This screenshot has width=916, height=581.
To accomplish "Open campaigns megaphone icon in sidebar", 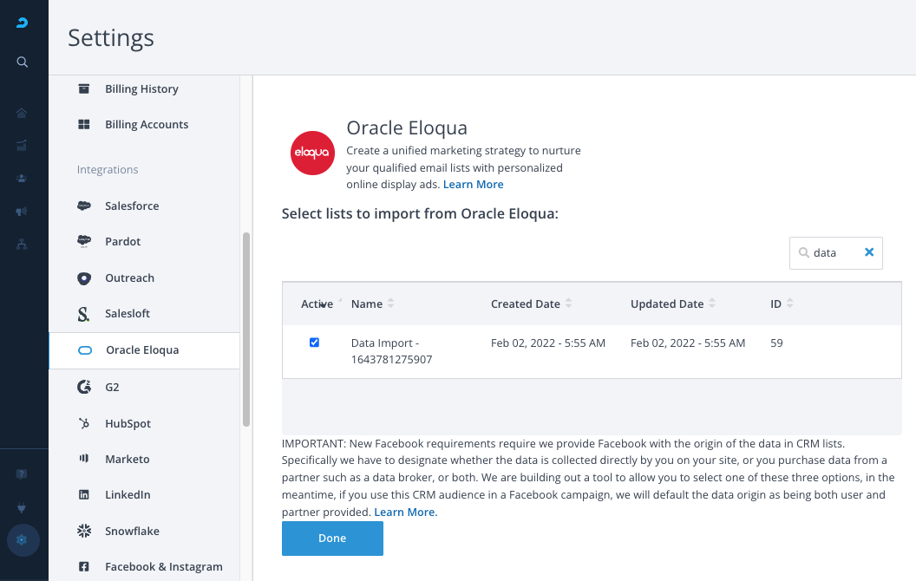I will [x=23, y=212].
